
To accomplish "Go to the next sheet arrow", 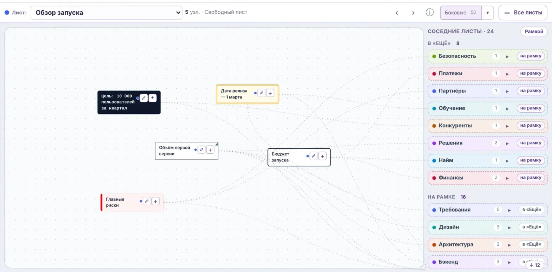I will [x=413, y=13].
